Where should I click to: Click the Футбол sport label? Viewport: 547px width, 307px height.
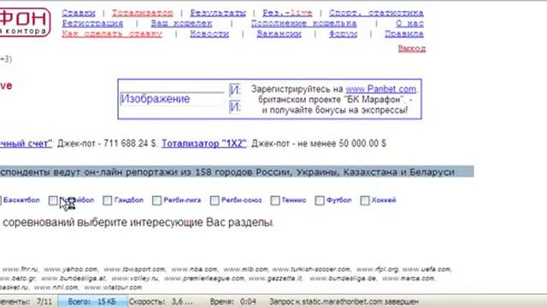(x=339, y=200)
